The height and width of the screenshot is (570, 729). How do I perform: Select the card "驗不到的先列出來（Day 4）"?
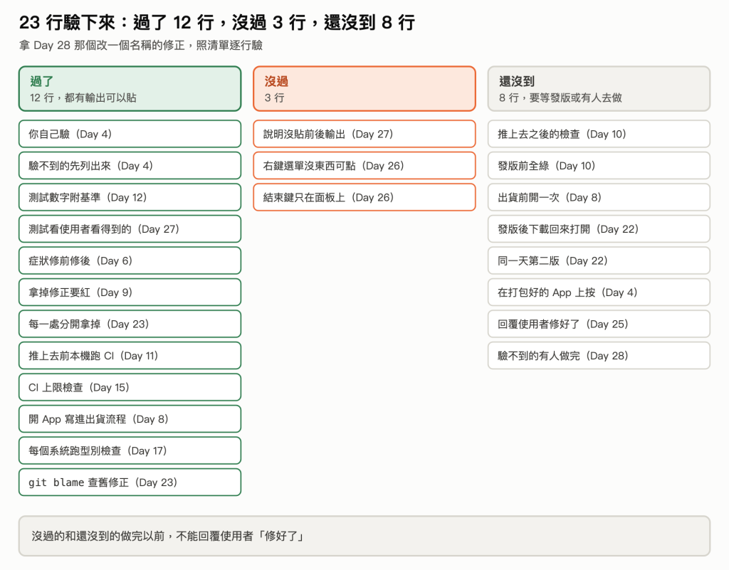tap(130, 165)
